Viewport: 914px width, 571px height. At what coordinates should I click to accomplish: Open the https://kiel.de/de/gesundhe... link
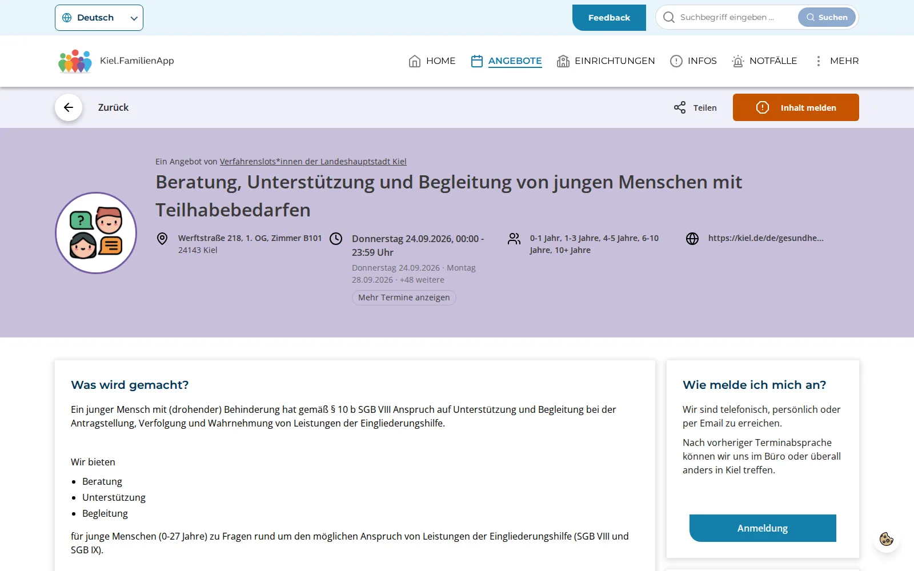766,238
